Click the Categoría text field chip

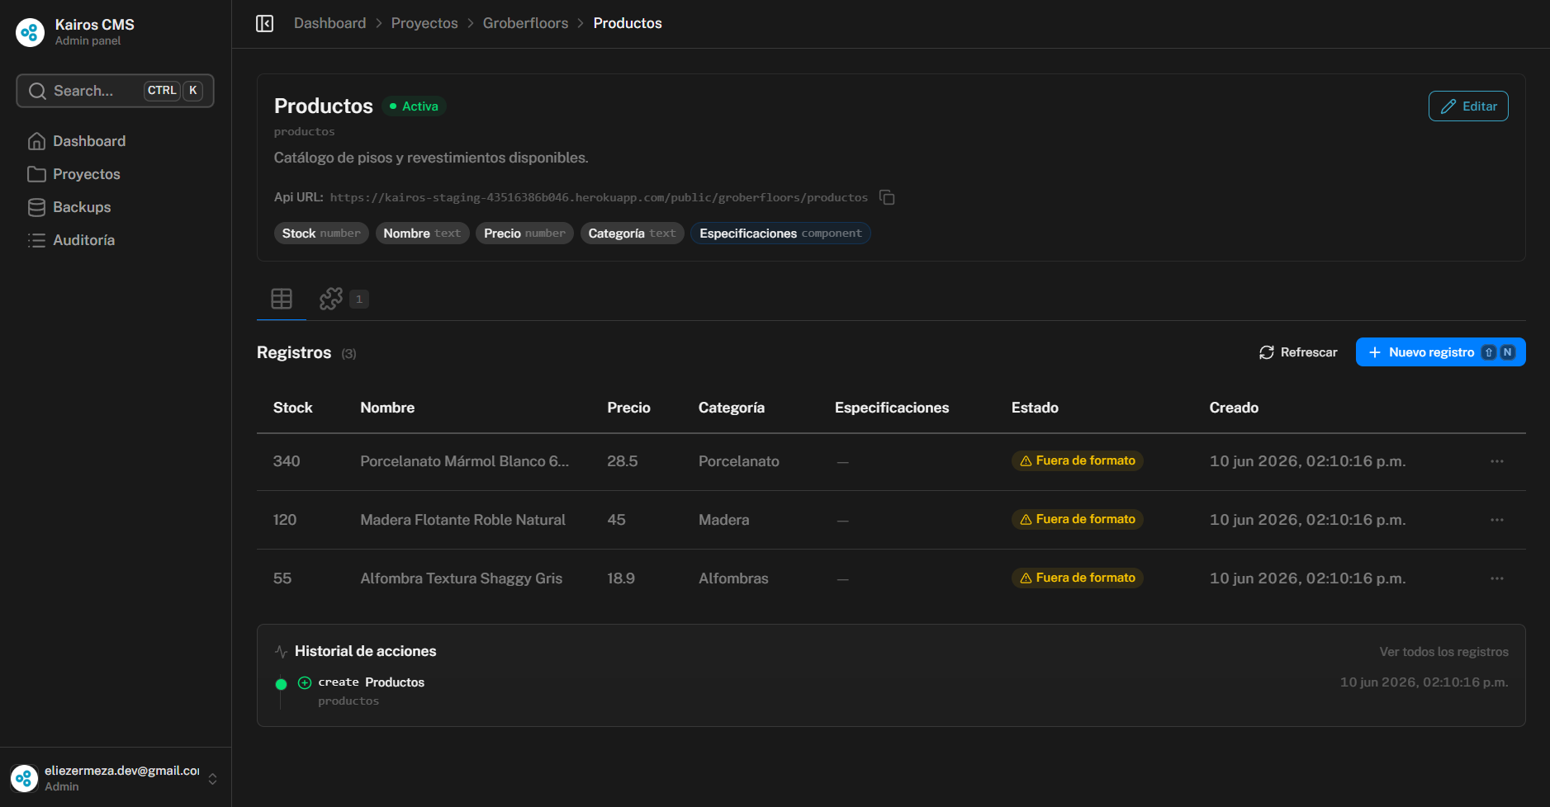click(632, 234)
